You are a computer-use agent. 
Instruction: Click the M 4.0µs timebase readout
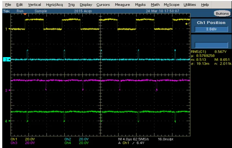click(x=124, y=139)
